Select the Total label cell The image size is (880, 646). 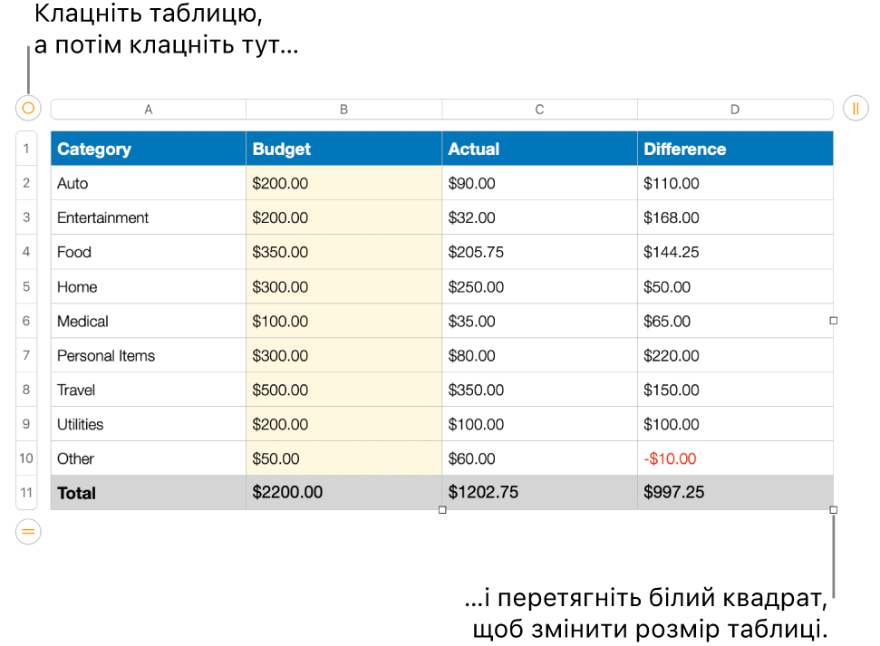coord(148,492)
